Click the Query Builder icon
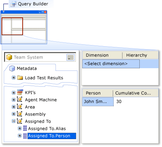162x147 pixels. [x=13, y=4]
